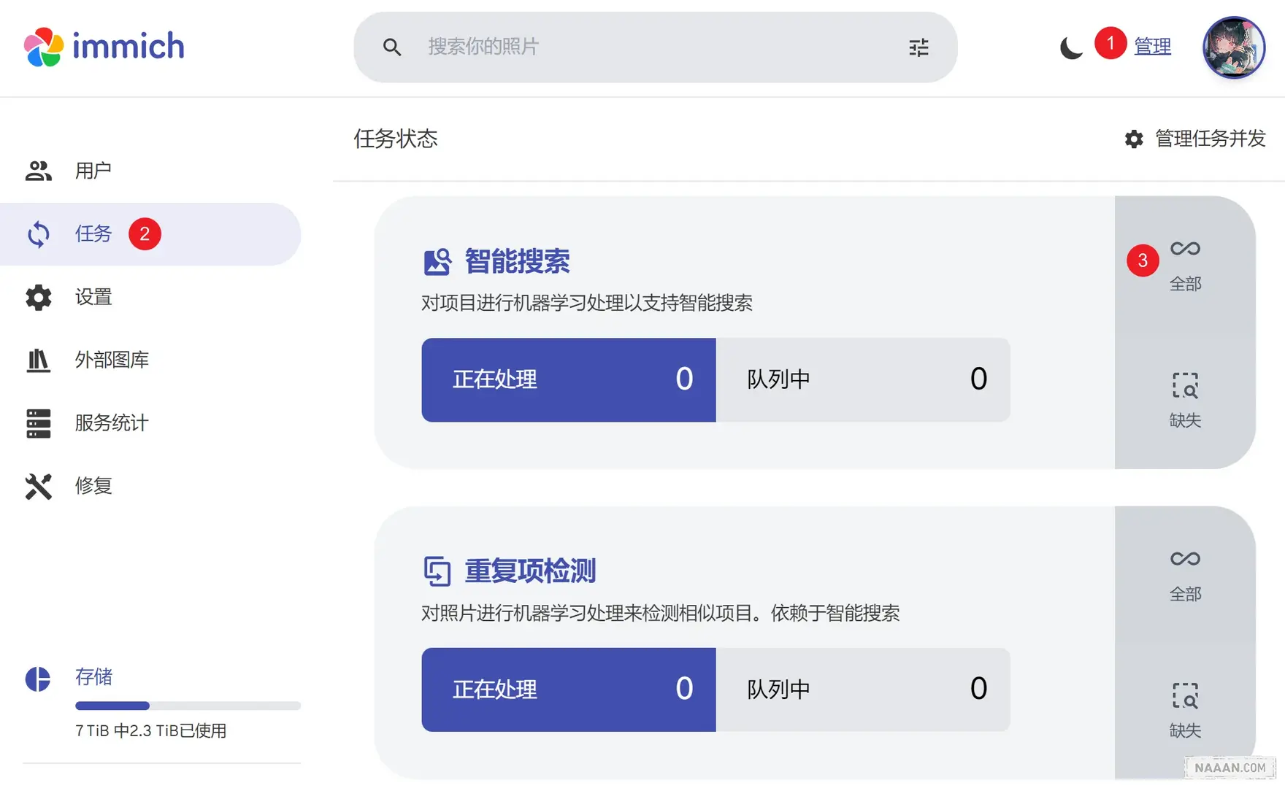Viewport: 1285px width, 788px height.
Task: Open 外部图库 in sidebar
Action: tap(111, 360)
